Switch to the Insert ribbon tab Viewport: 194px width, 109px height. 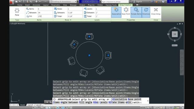coord(28,5)
